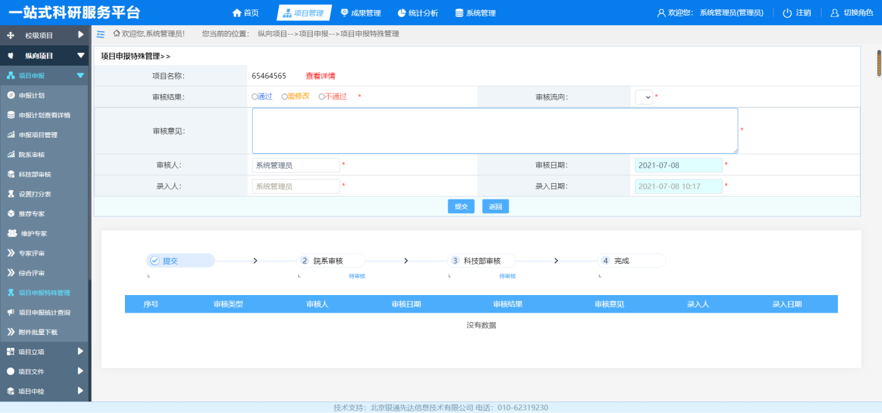This screenshot has width=882, height=413.
Task: Expand the 项目立项 sidebar section arrow
Action: click(81, 351)
